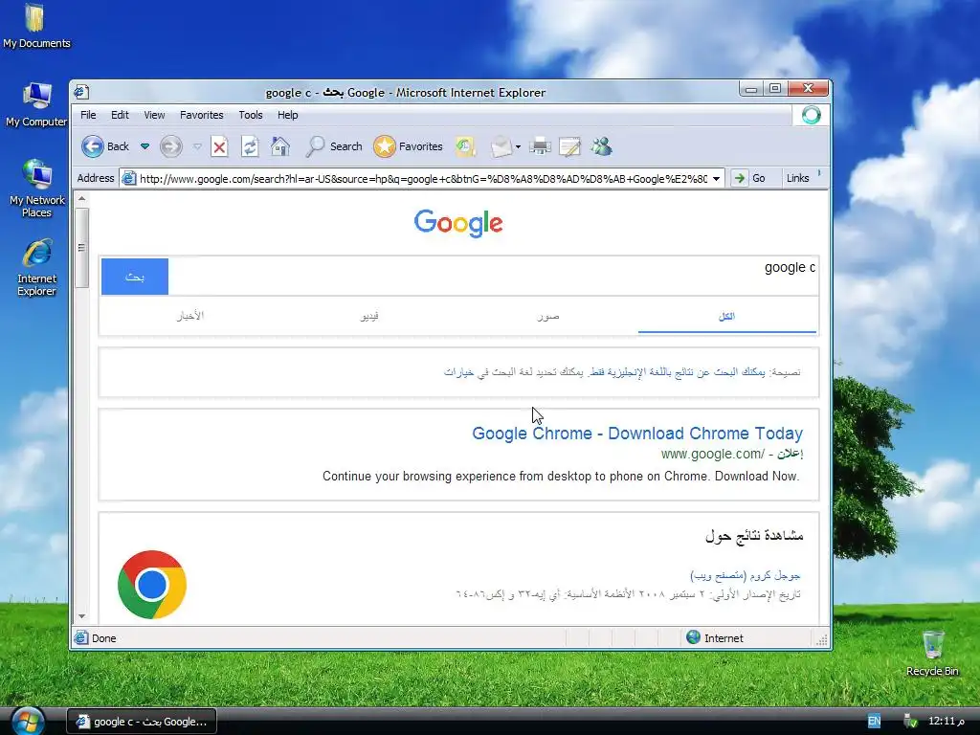Go to the Home page icon
Image resolution: width=980 pixels, height=735 pixels.
coord(280,146)
